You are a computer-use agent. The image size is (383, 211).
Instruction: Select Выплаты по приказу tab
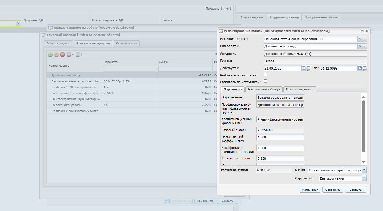click(93, 44)
